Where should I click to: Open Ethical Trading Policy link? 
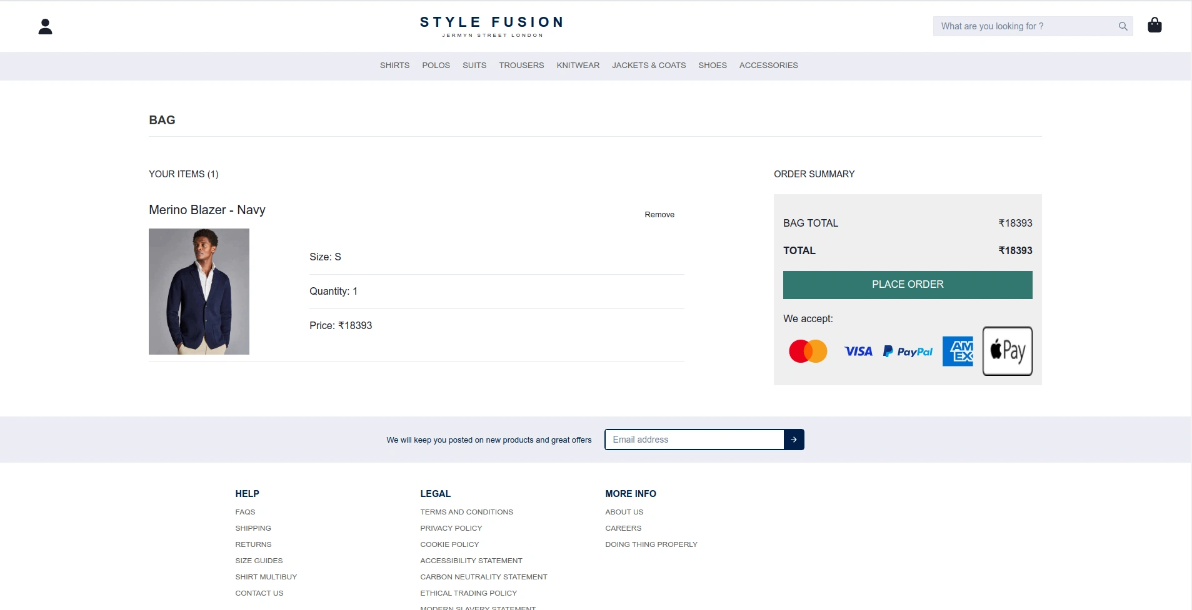pyautogui.click(x=468, y=593)
